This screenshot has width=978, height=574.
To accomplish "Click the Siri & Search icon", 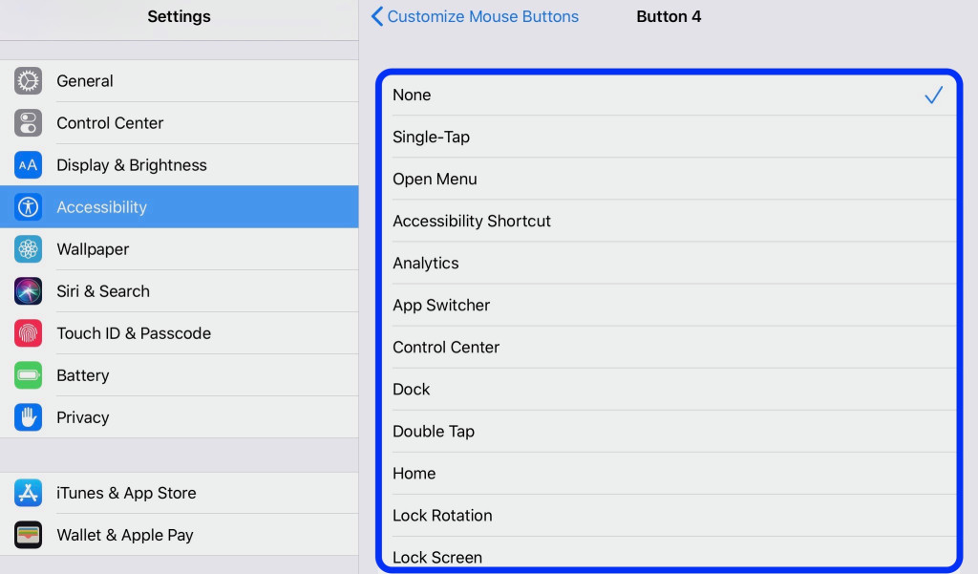I will pos(29,291).
